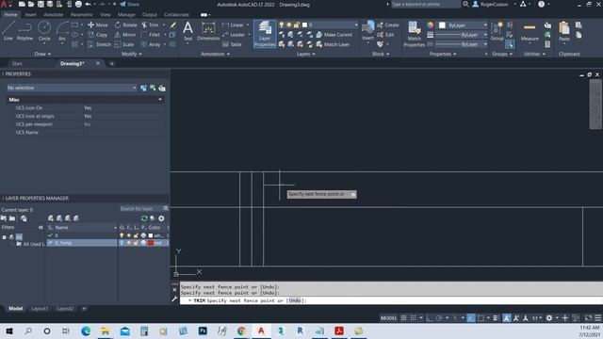Screen dimensions: 603x339
Task: Toggle plot icon for layer 0
Action: tap(143, 235)
